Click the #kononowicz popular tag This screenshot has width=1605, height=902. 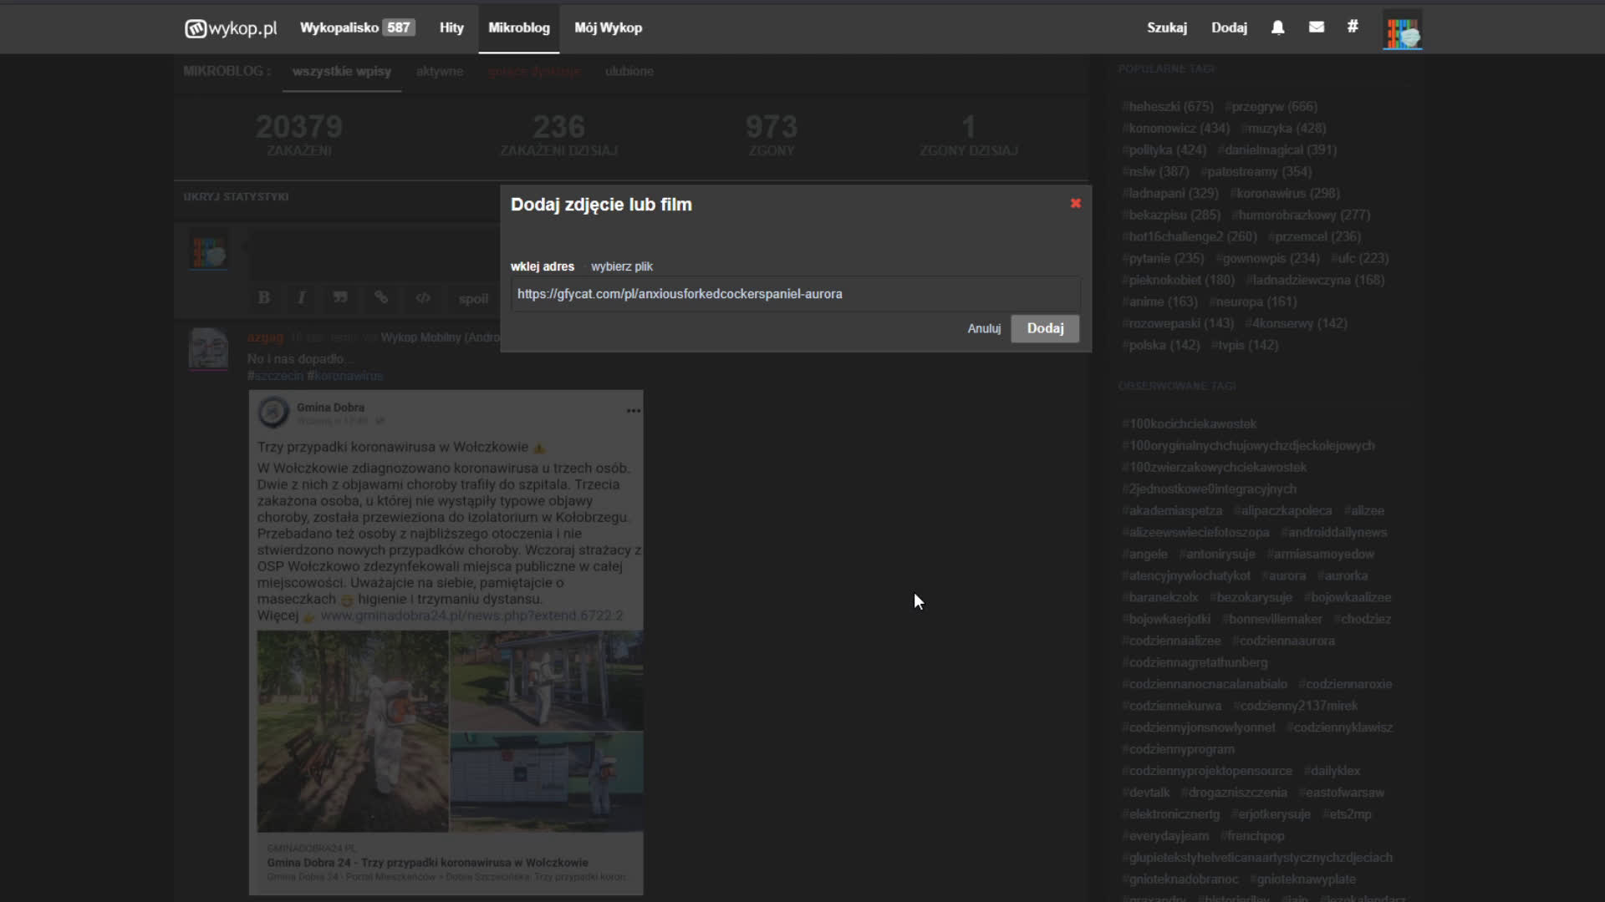click(1175, 129)
